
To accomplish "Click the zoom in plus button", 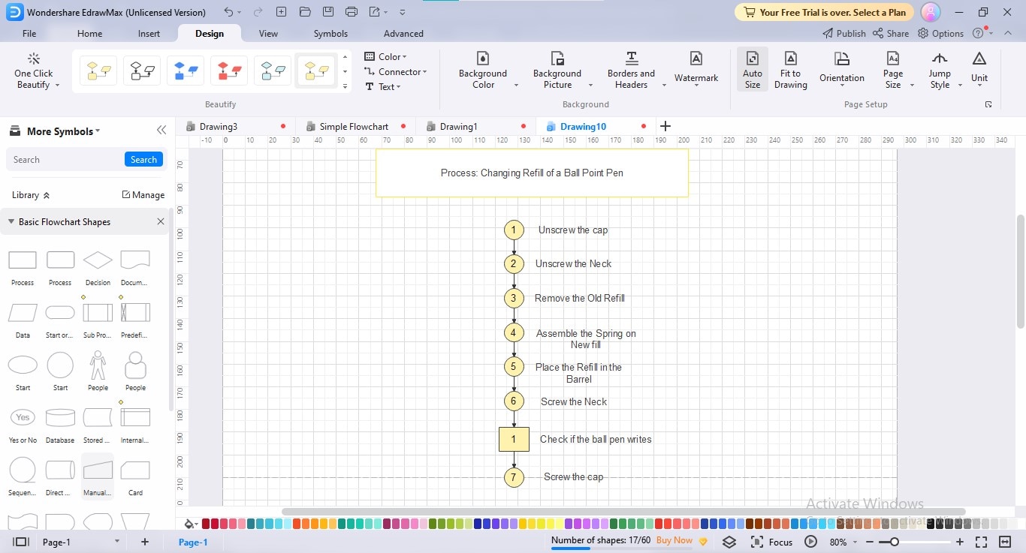I will (x=959, y=542).
